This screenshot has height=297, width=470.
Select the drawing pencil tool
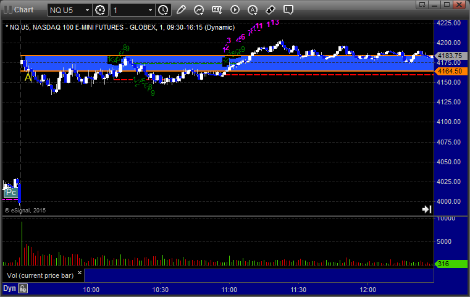point(181,10)
